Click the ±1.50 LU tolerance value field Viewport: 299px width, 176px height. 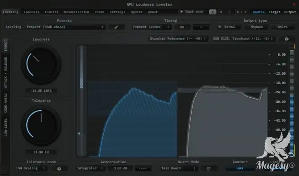click(x=41, y=152)
